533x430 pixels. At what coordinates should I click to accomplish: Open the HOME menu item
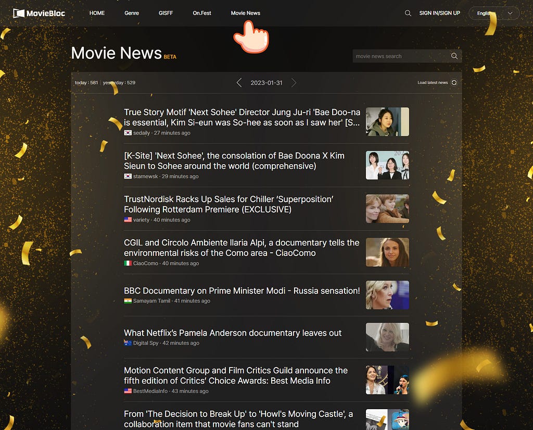pos(97,13)
